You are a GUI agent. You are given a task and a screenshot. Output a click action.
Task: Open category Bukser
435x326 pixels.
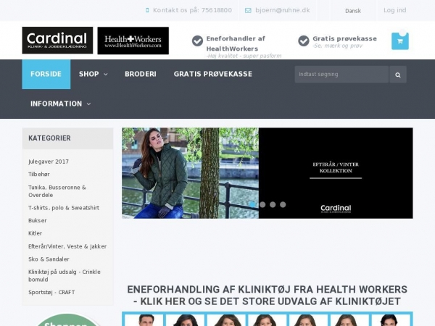pos(38,221)
